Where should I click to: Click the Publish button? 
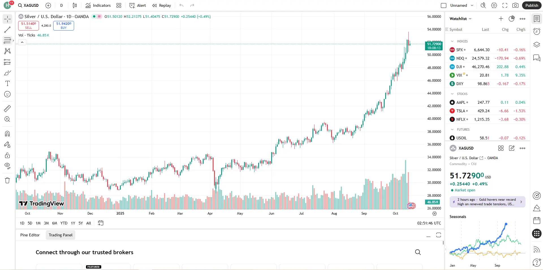coord(531,5)
